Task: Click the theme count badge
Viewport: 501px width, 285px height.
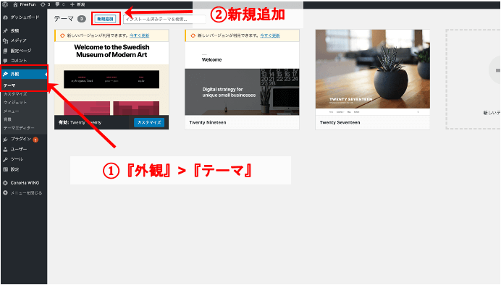Action: 82,19
